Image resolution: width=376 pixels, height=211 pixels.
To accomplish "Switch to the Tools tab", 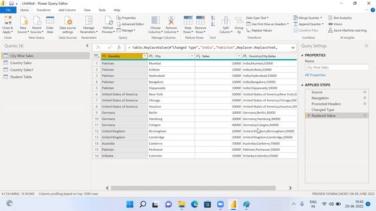I will click(x=102, y=10).
